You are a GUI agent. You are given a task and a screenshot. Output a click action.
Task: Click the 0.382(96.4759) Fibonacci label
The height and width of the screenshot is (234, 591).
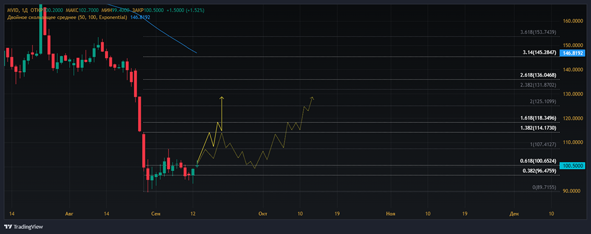pos(540,171)
